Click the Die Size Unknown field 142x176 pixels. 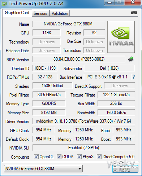click(94, 42)
